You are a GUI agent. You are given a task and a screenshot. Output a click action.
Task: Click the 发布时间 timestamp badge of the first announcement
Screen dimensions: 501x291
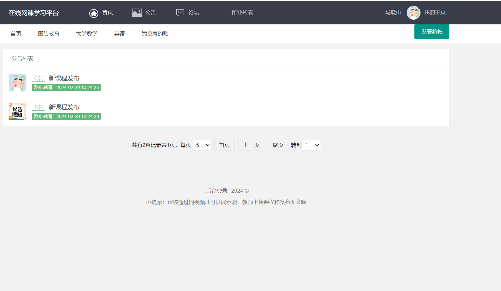(x=66, y=87)
